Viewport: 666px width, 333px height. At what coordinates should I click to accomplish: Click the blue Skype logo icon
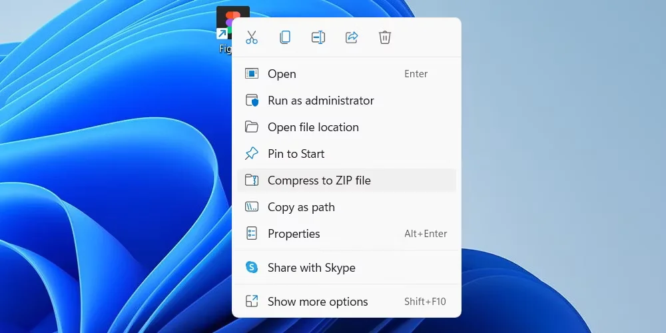click(252, 268)
